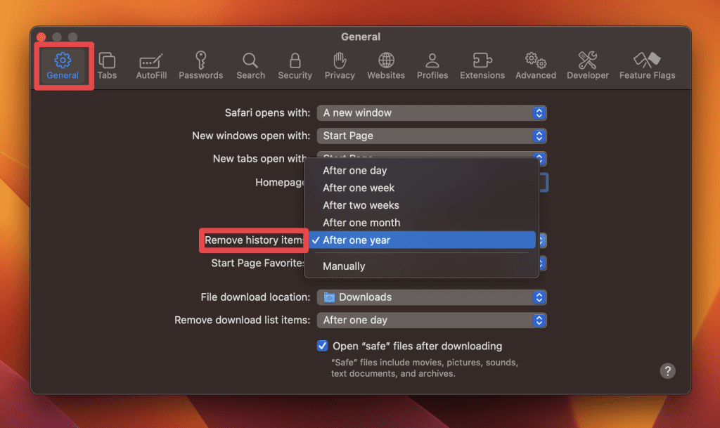The height and width of the screenshot is (428, 720).
Task: Choose After one day for history removal
Action: click(x=422, y=170)
